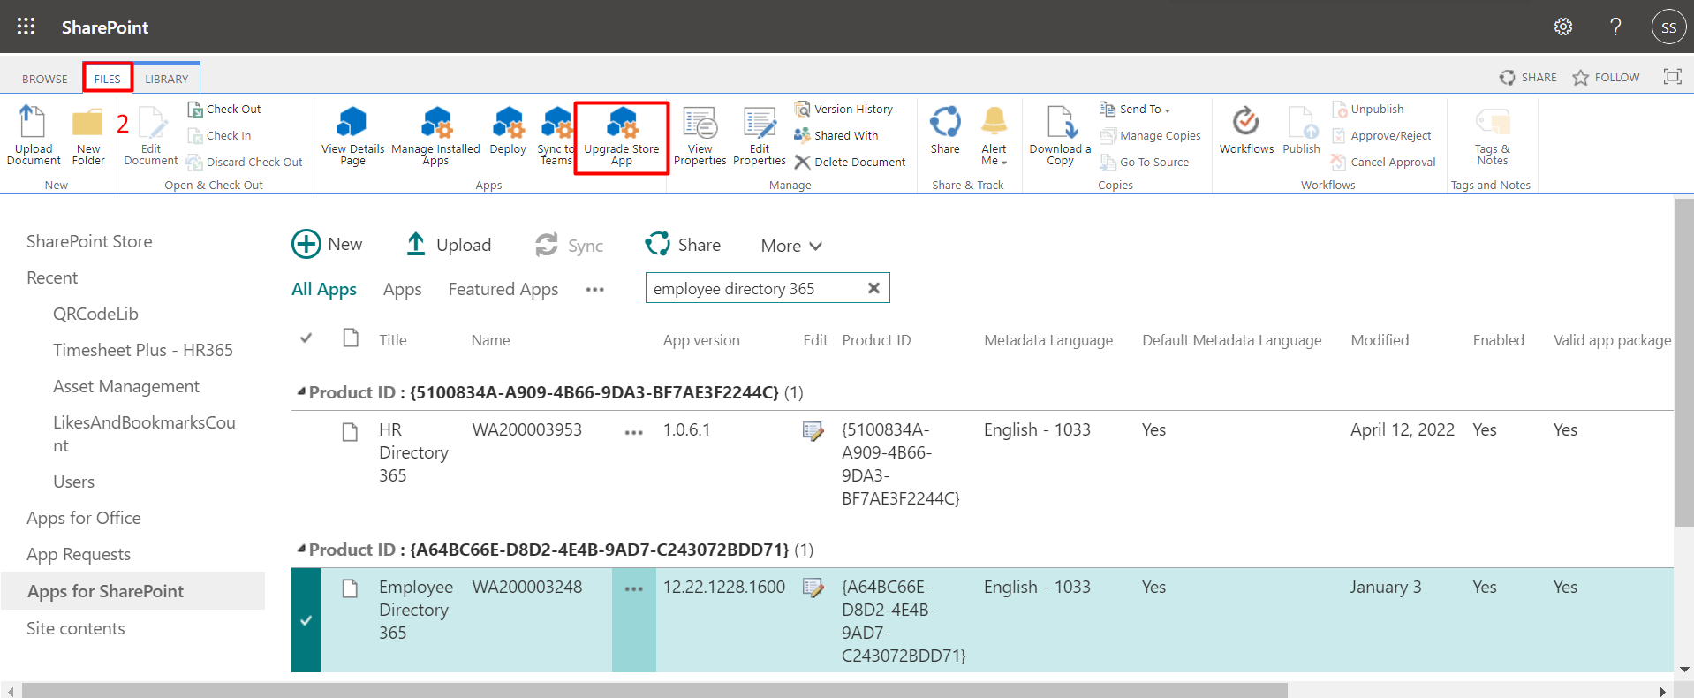This screenshot has width=1694, height=698.
Task: Click edit icon for Employee Directory 365
Action: 813,588
